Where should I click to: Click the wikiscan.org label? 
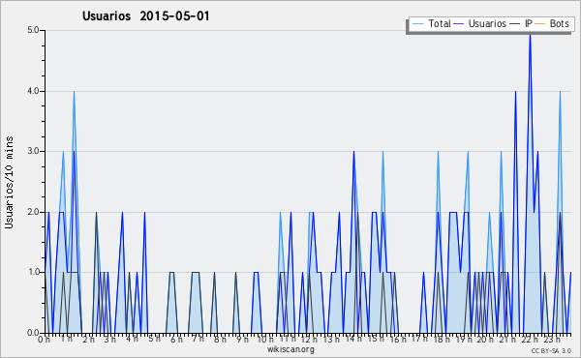click(290, 349)
